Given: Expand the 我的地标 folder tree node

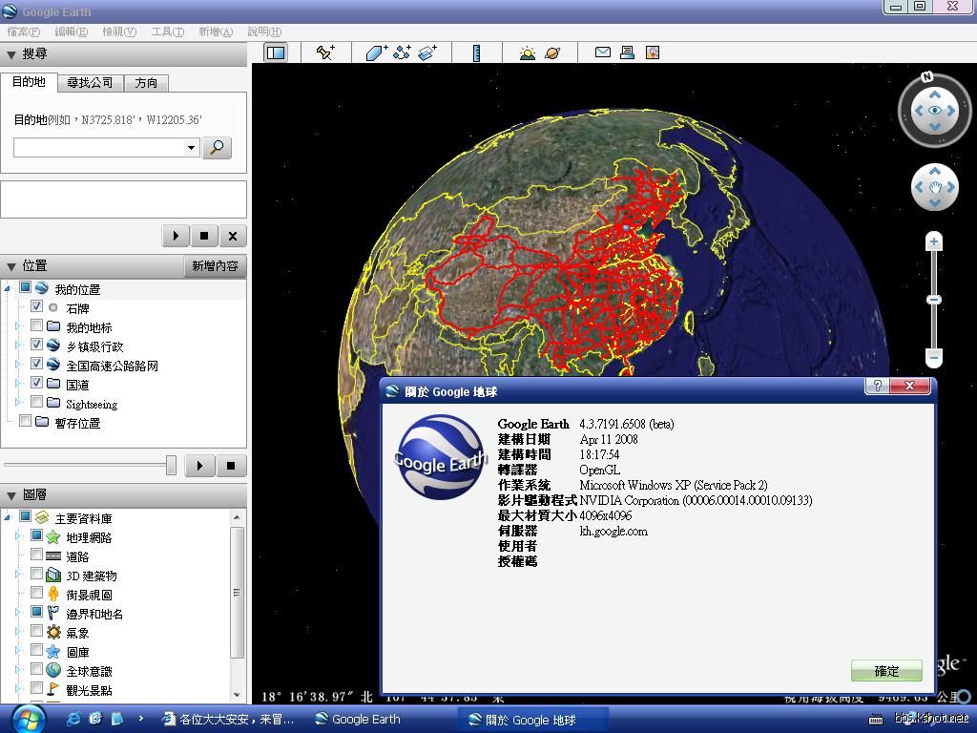Looking at the screenshot, I should coord(17,326).
